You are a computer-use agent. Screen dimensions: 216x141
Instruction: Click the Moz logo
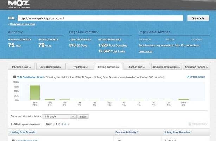click(18, 4)
